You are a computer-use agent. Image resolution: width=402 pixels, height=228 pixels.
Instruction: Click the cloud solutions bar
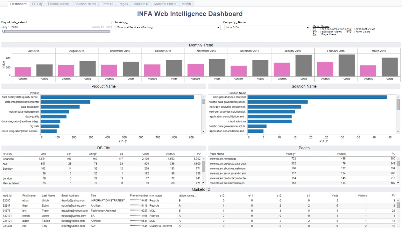point(270,121)
